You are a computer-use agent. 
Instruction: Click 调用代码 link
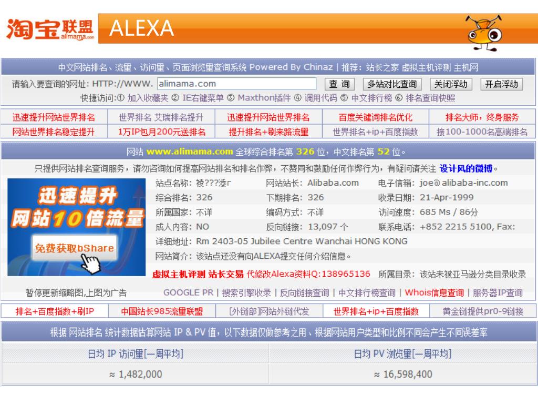pyautogui.click(x=321, y=98)
